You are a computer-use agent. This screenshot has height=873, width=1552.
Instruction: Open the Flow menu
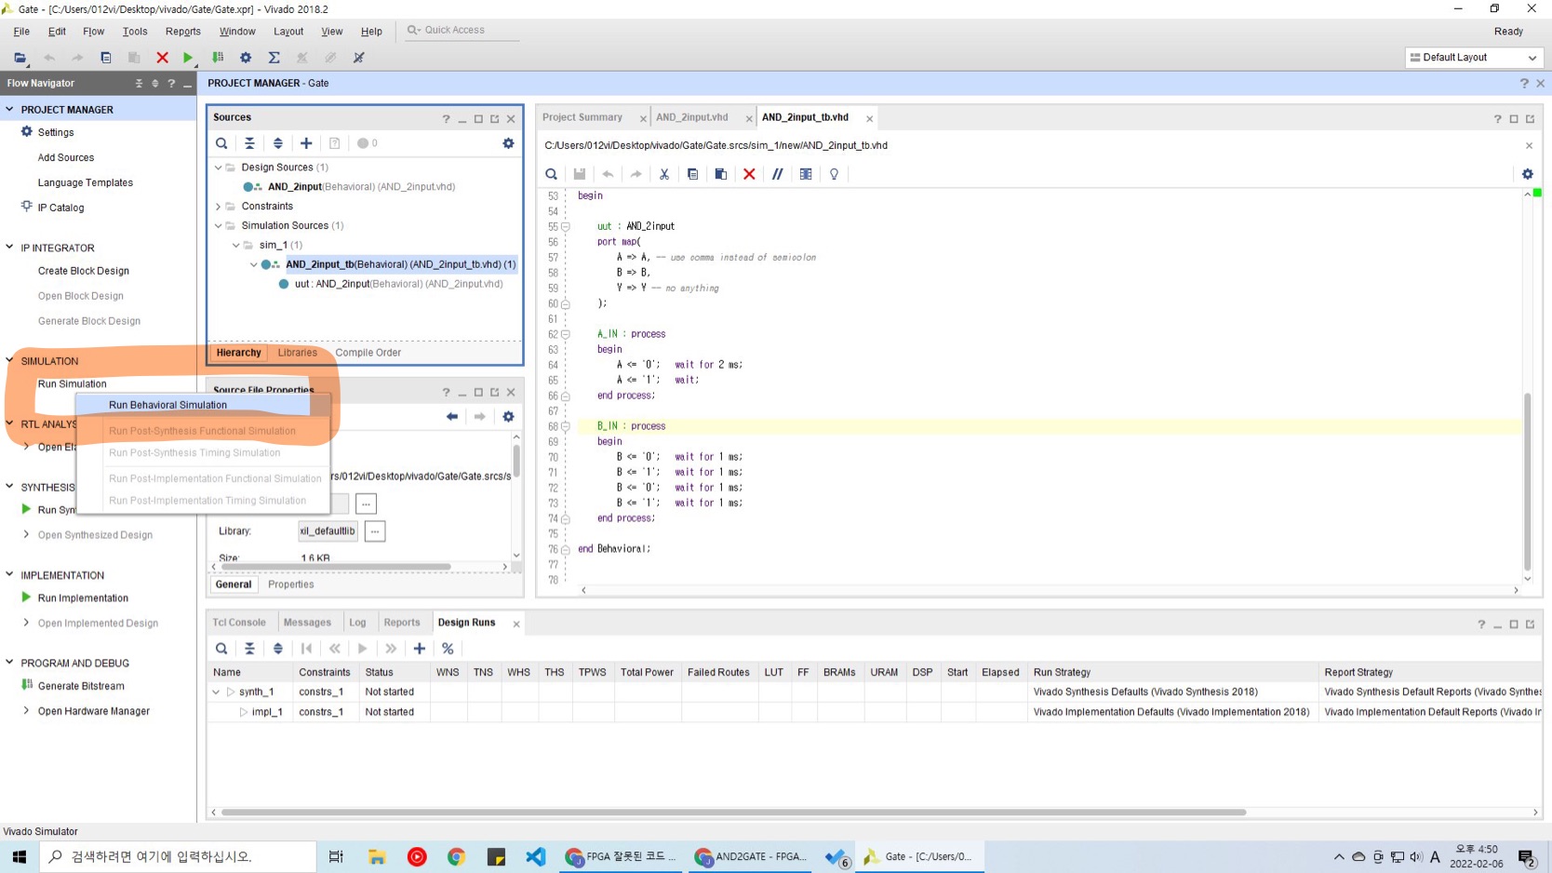[x=93, y=31]
